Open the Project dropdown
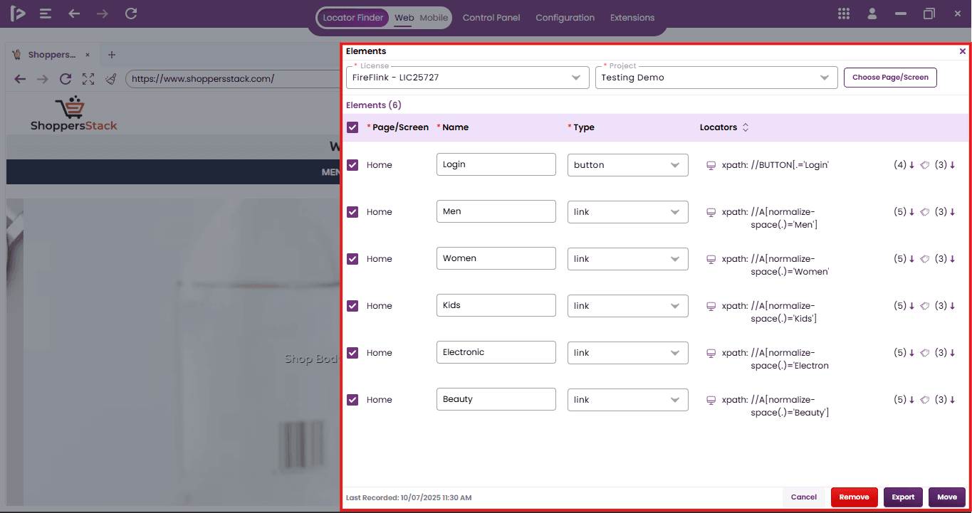972x513 pixels. pyautogui.click(x=716, y=78)
